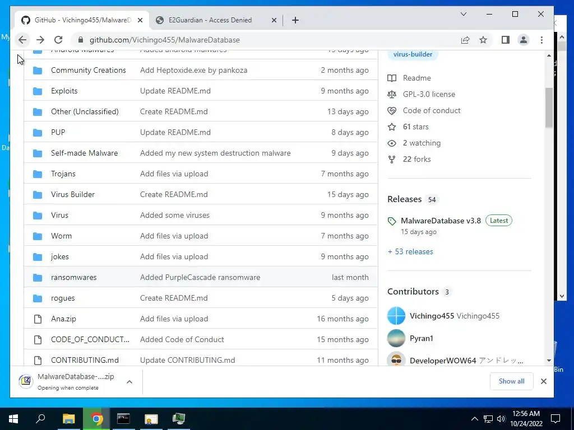Open the Community Creations folder
This screenshot has height=430, width=574.
pyautogui.click(x=88, y=70)
